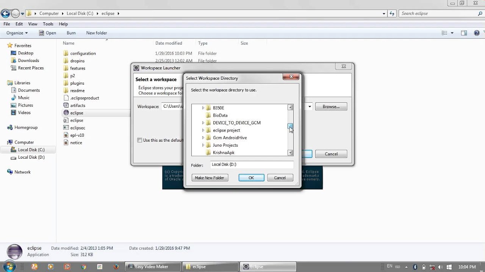This screenshot has width=485, height=272.
Task: Click the Homegroup icon in sidebar
Action: [10, 128]
